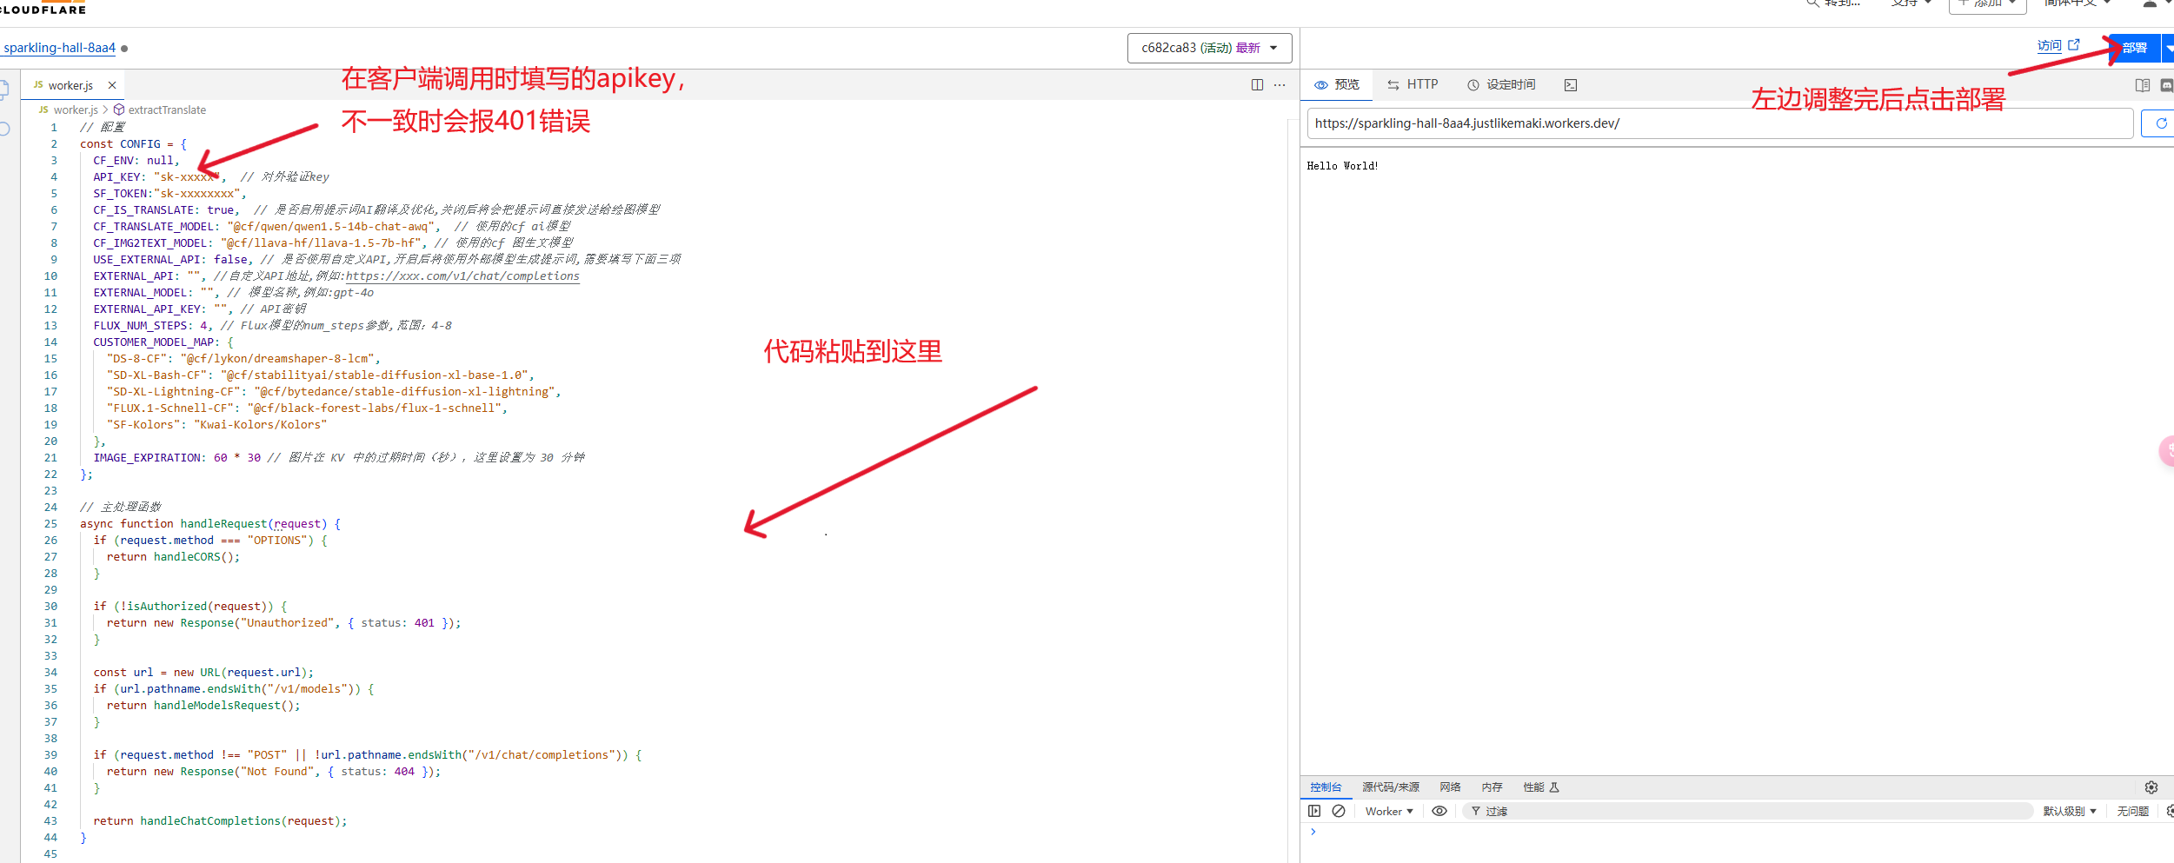Viewport: 2174px width, 863px height.
Task: Open the 设定时间 schedule tab
Action: [1502, 84]
